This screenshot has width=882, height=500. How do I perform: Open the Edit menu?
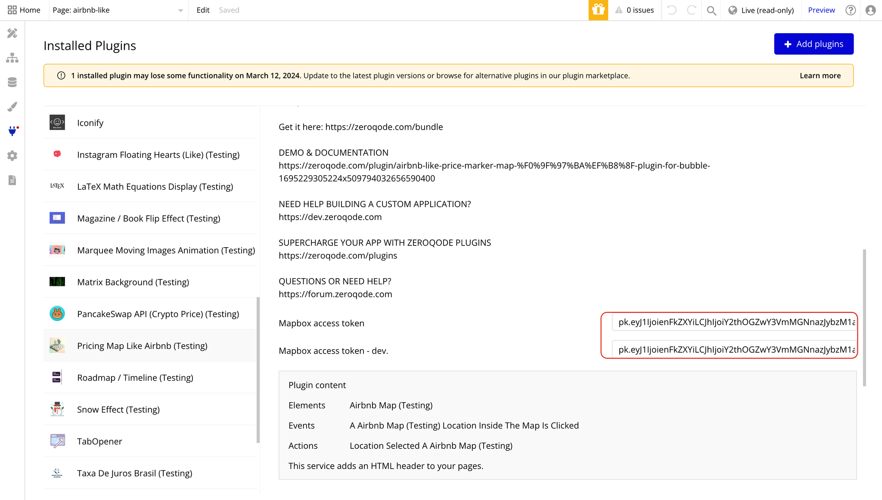(x=203, y=10)
